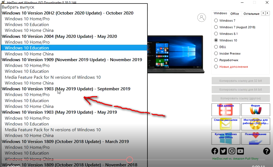The width and height of the screenshot is (273, 167).
Task: Open the Купить Windows или Office tile
Action: point(226,138)
